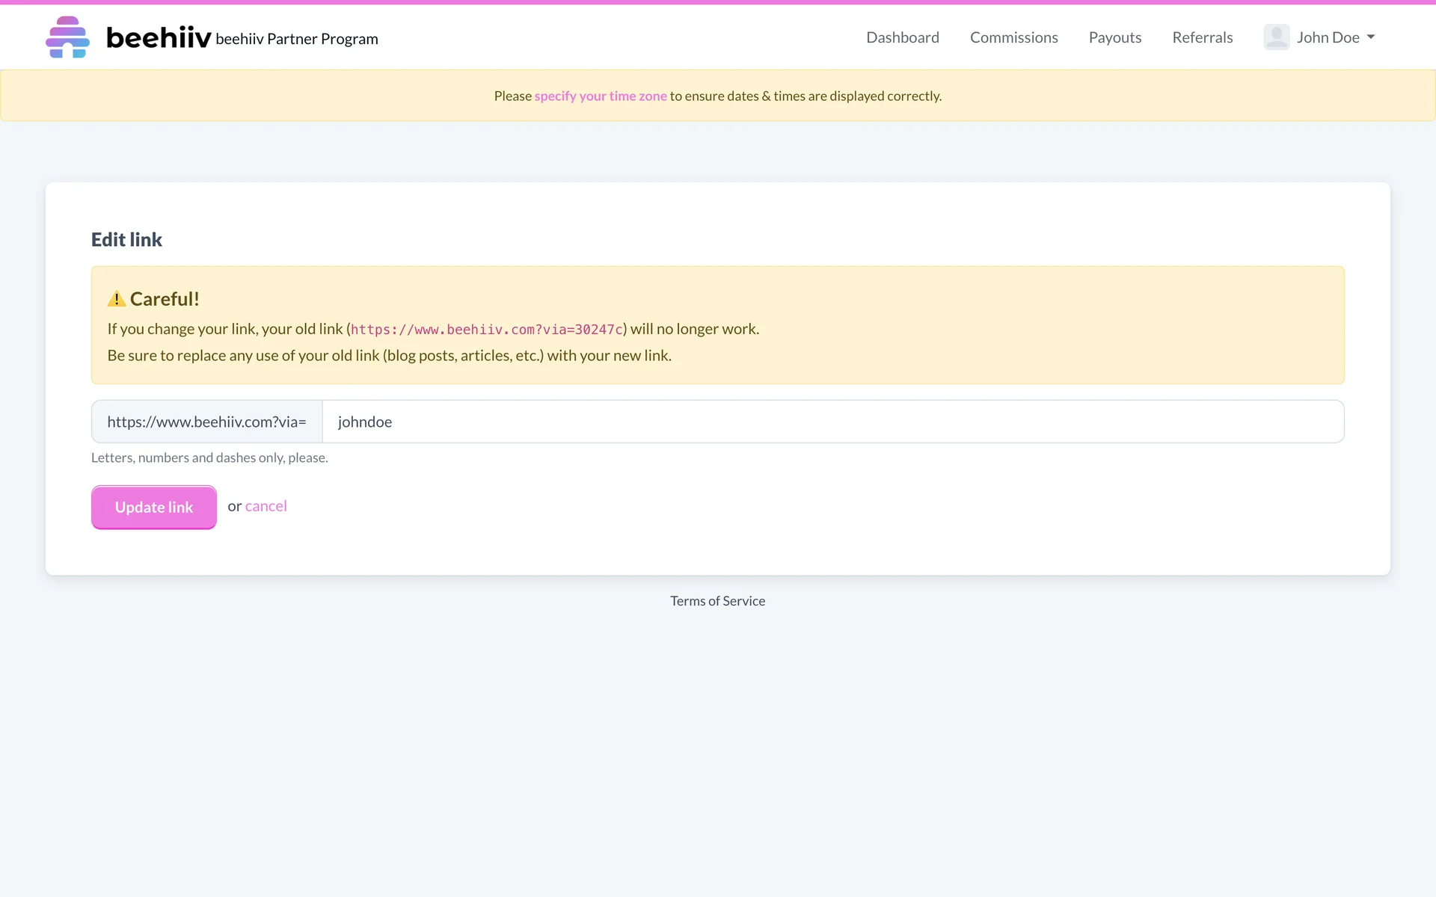Follow the 'specify your time zone' link
Image resolution: width=1436 pixels, height=897 pixels.
click(600, 96)
